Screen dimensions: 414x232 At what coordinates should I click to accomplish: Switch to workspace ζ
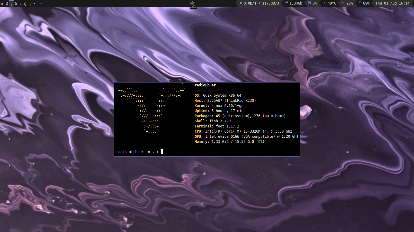[x=25, y=3]
